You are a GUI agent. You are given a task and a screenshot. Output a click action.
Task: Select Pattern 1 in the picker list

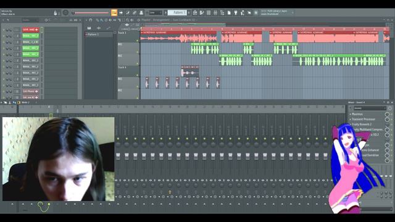point(99,35)
